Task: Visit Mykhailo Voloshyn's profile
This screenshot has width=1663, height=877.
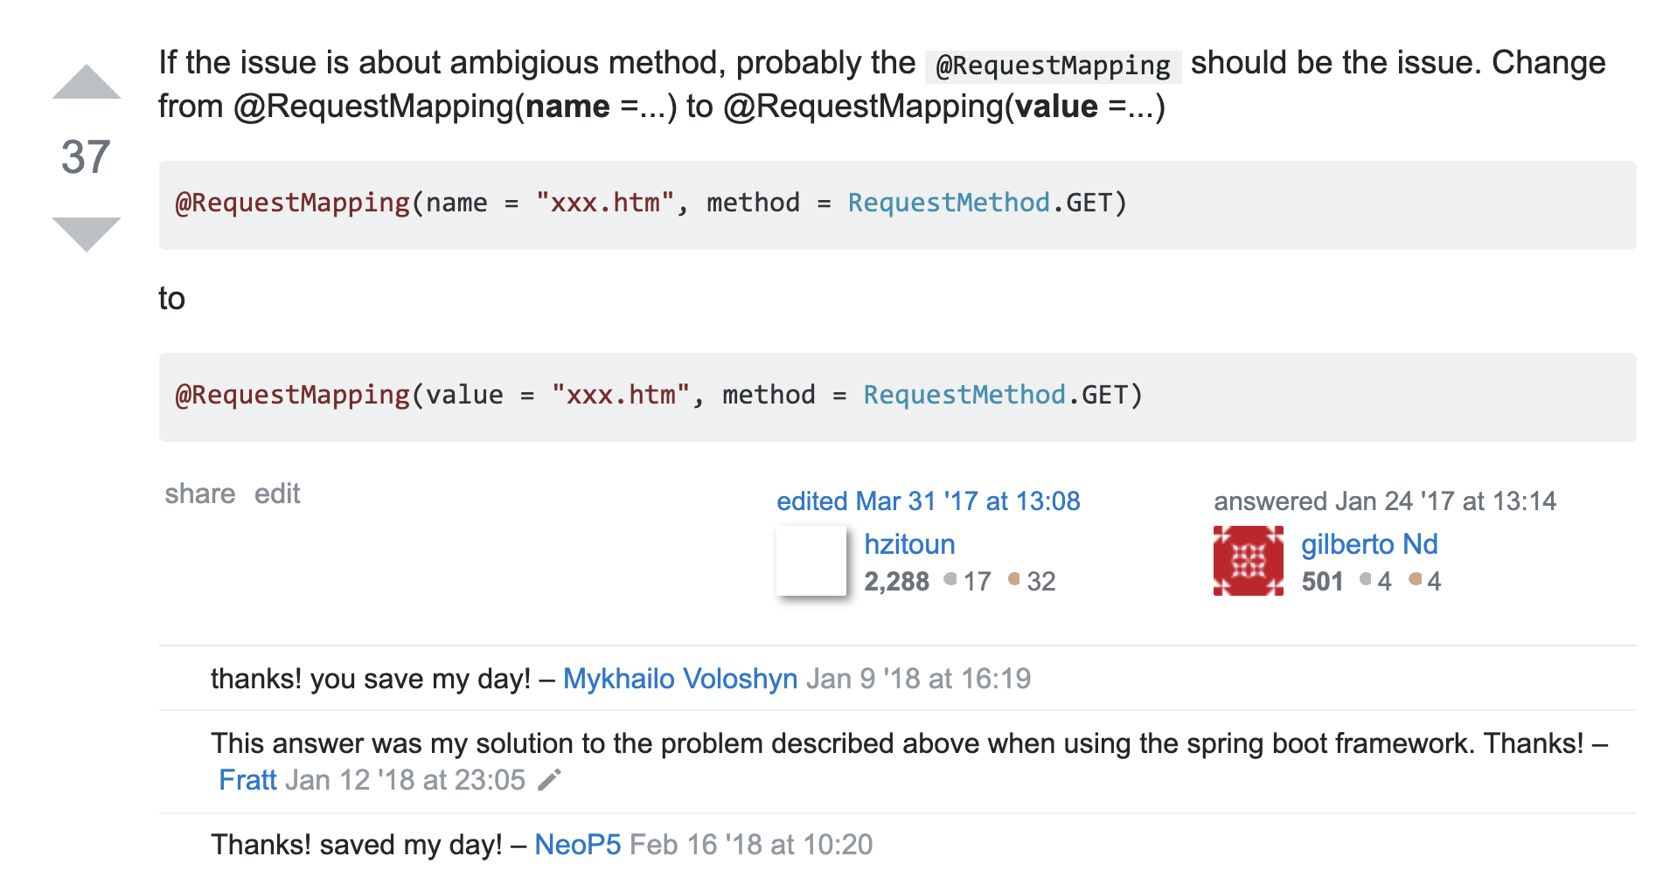Action: [679, 679]
